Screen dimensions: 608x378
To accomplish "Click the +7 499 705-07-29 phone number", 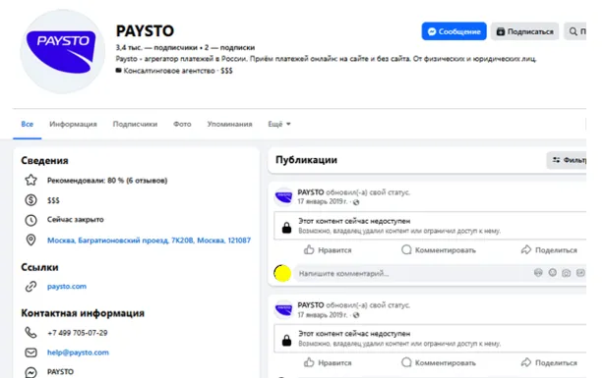I will tap(78, 333).
